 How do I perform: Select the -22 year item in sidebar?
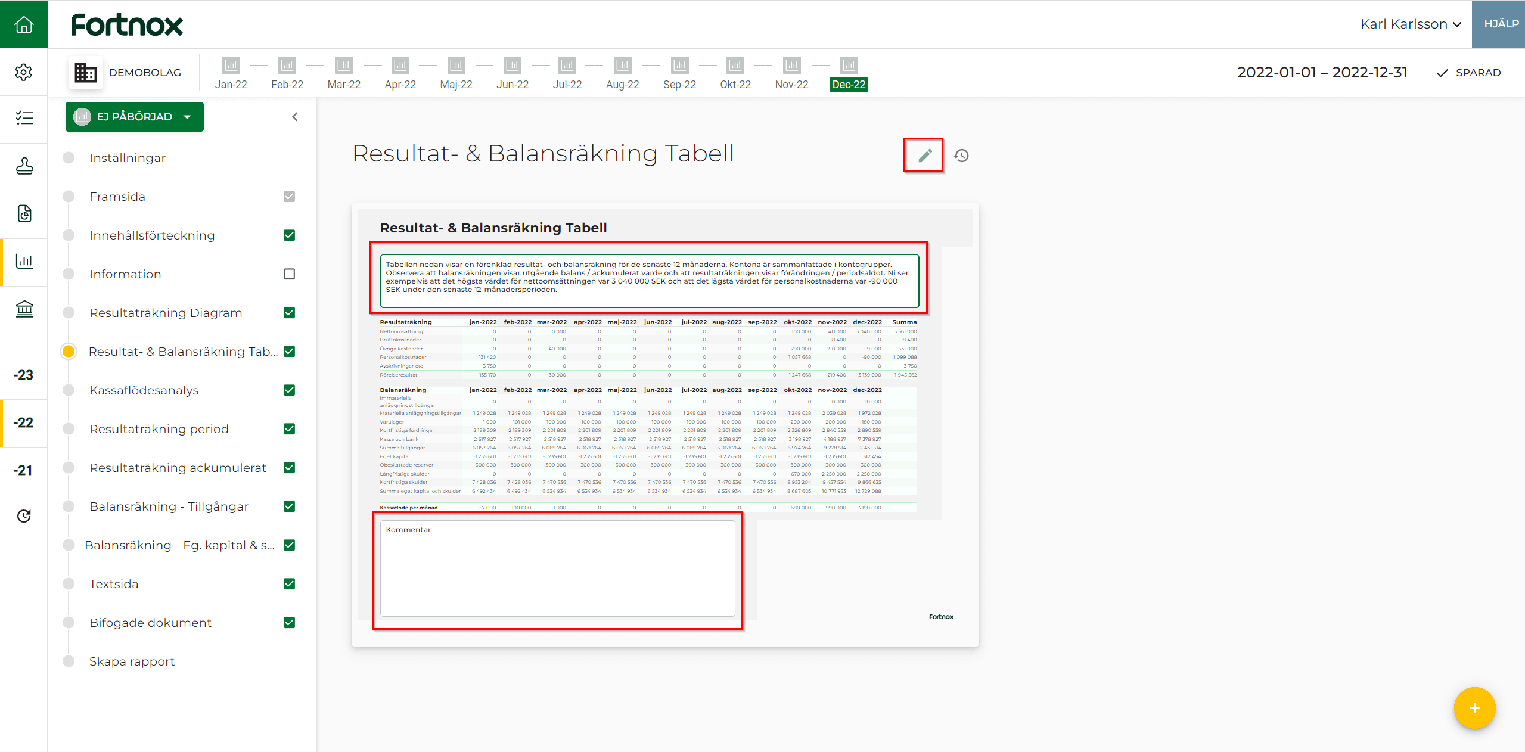click(x=24, y=423)
